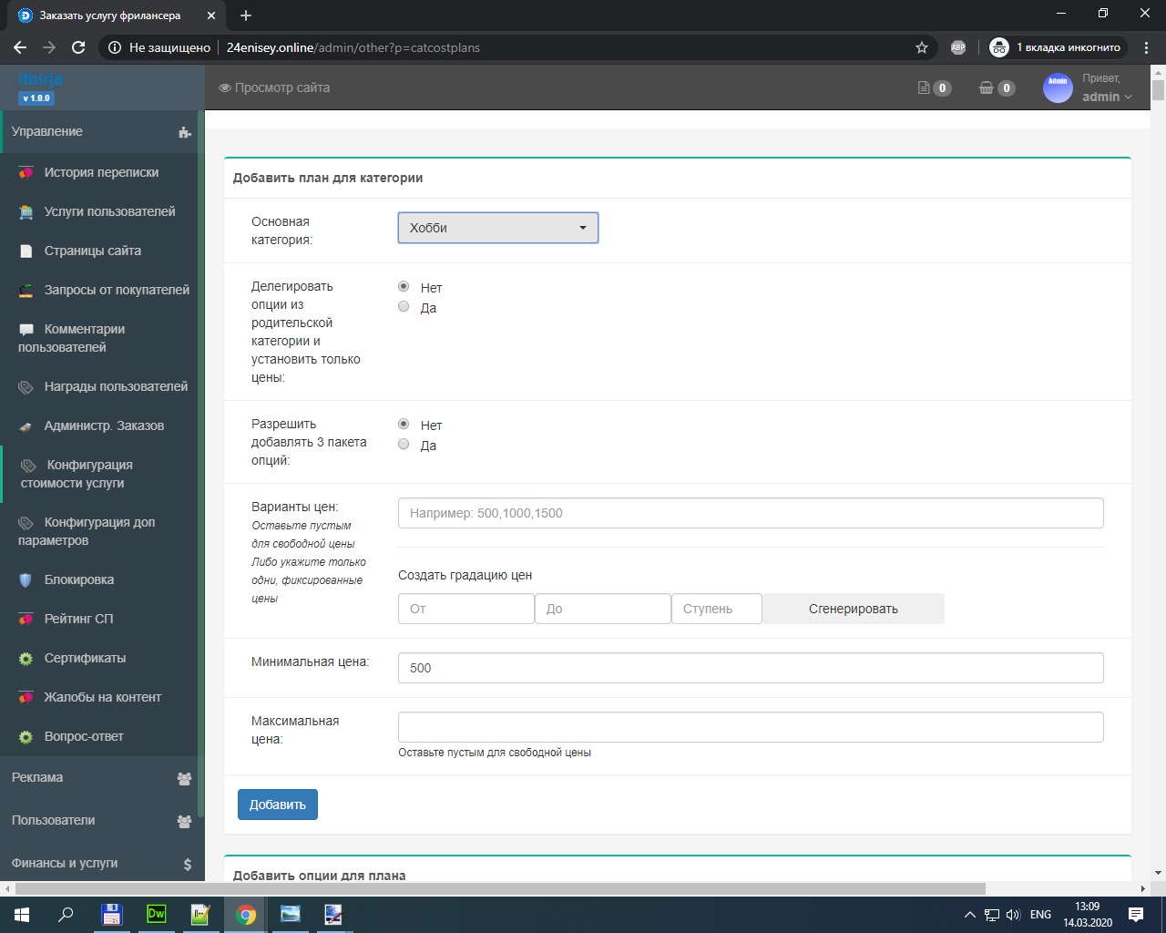The width and height of the screenshot is (1166, 933).
Task: Click the Администр. Заказов icon
Action: [x=26, y=426]
